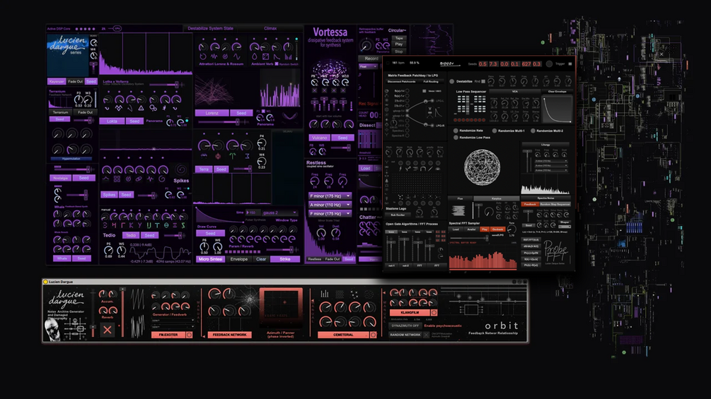Toggle the circle button beside KLANGFILM in Orbit
The image size is (711, 399).
[x=434, y=313]
